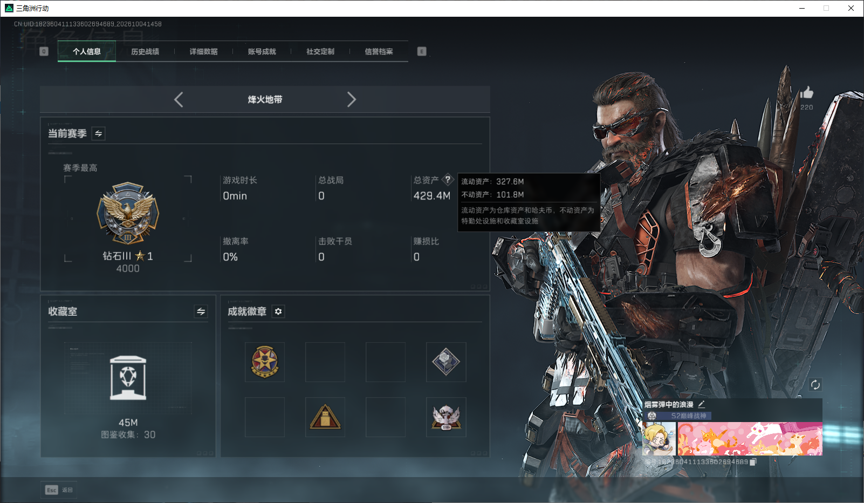The height and width of the screenshot is (503, 864).
Task: Click the player avatar thumbnail
Action: tap(659, 439)
